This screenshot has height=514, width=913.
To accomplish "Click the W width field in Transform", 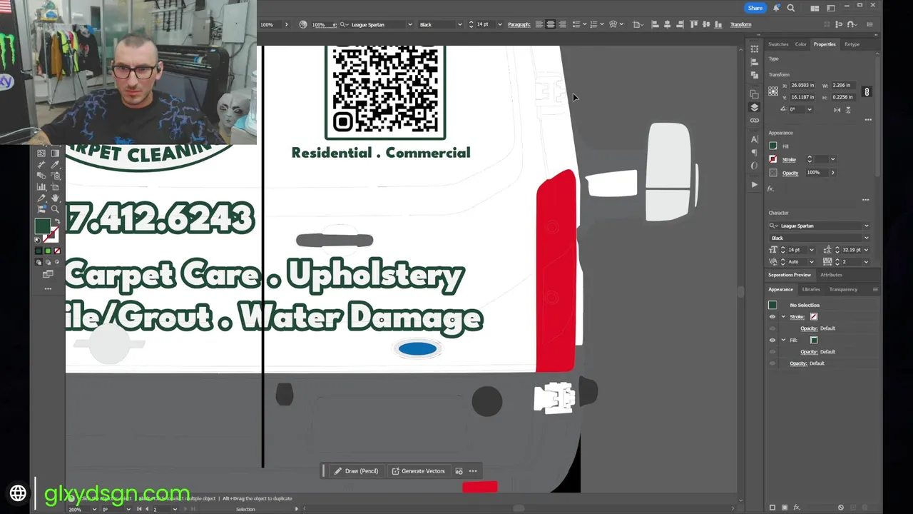I will 843,86.
